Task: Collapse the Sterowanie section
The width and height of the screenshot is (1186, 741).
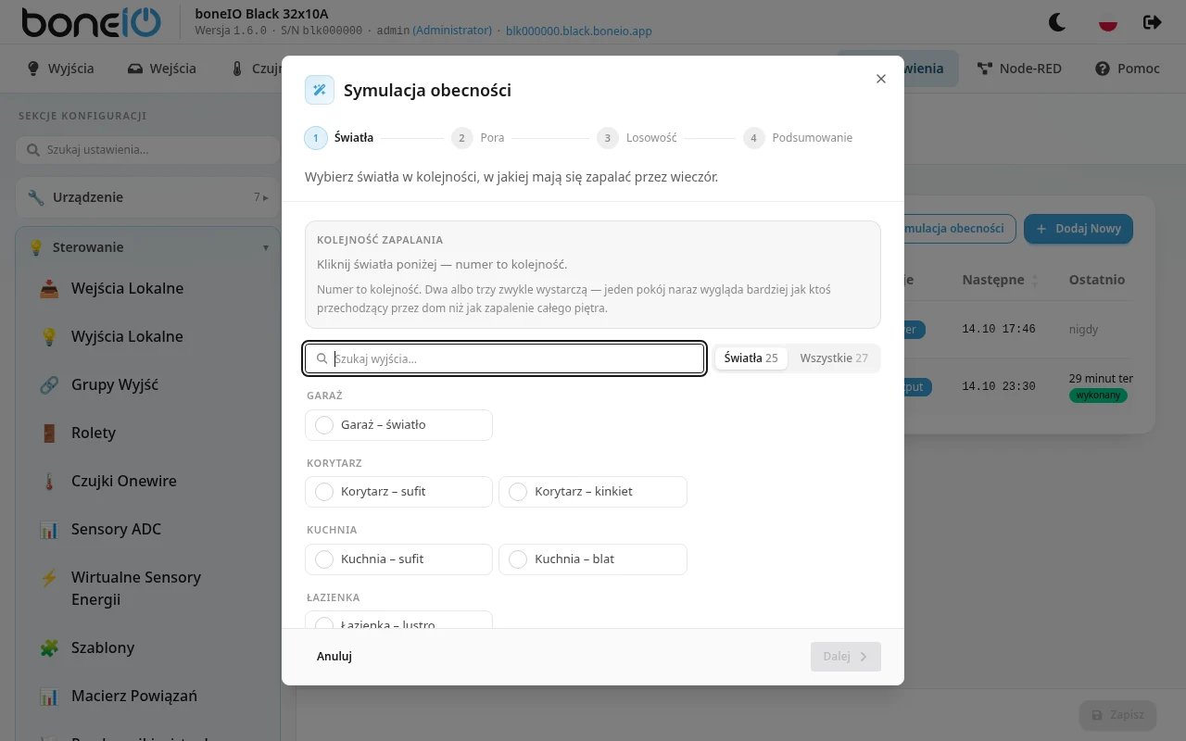Action: point(148,247)
